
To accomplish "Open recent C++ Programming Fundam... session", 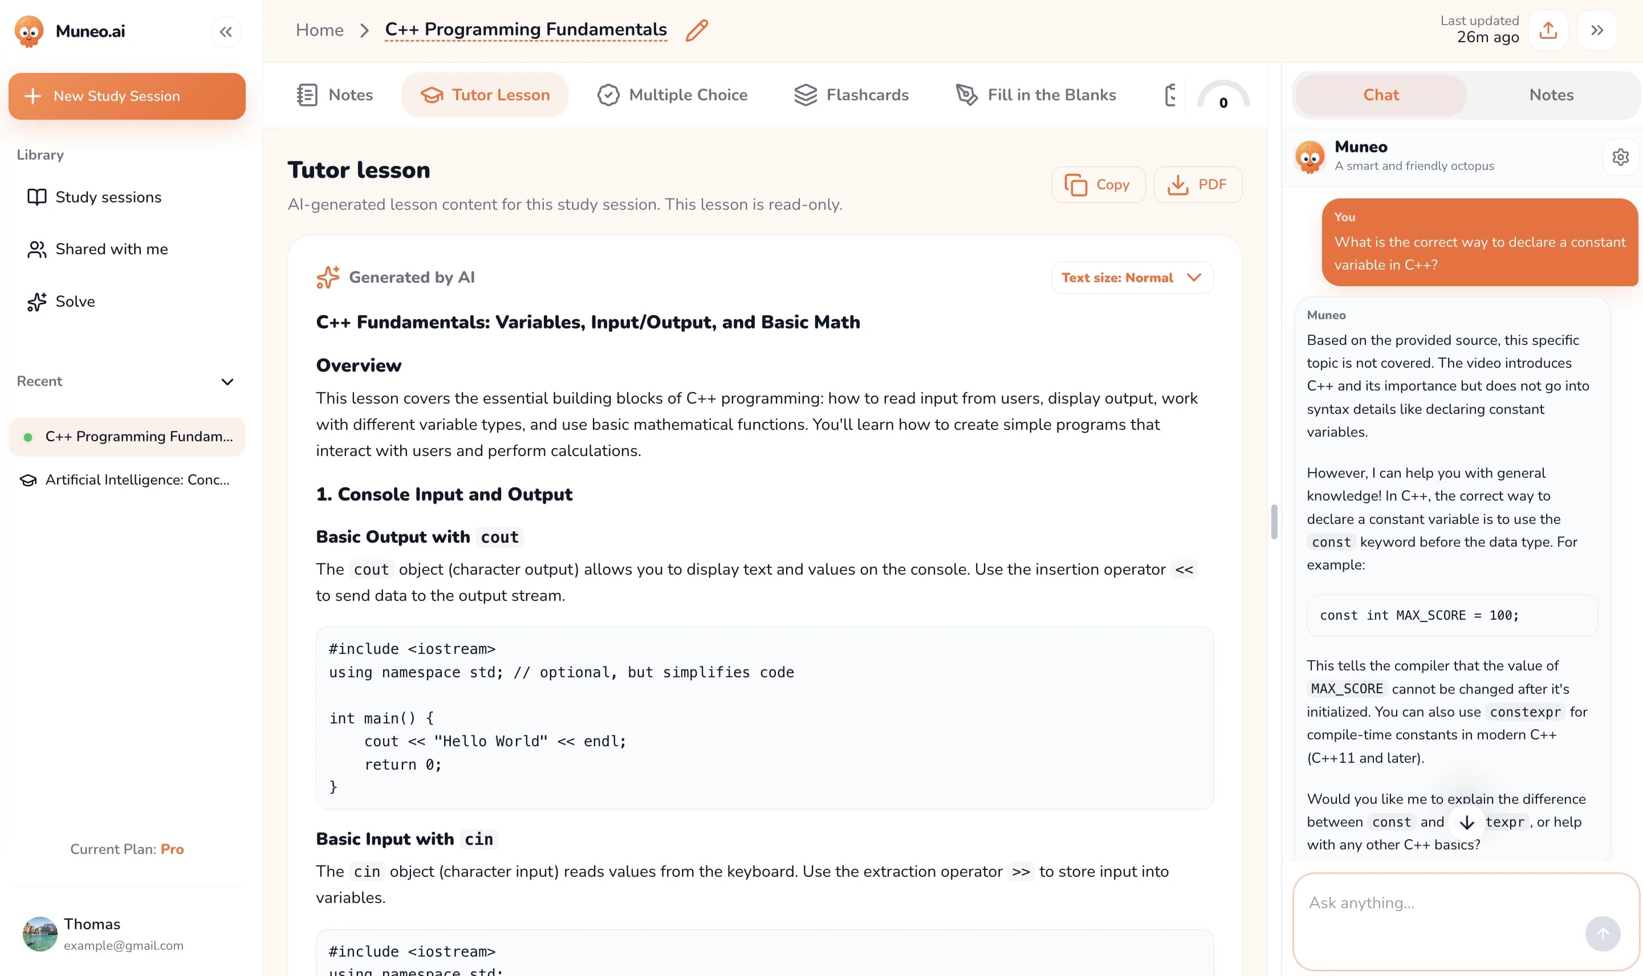I will pos(127,437).
